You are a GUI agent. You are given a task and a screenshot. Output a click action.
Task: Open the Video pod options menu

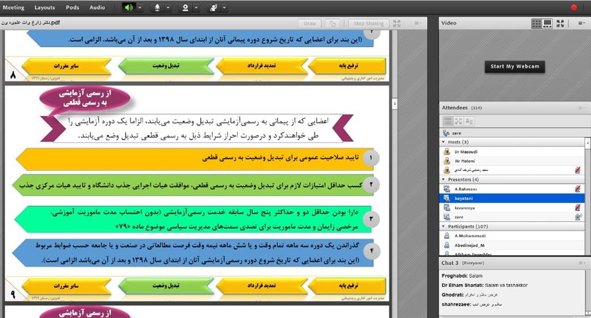coord(581,23)
